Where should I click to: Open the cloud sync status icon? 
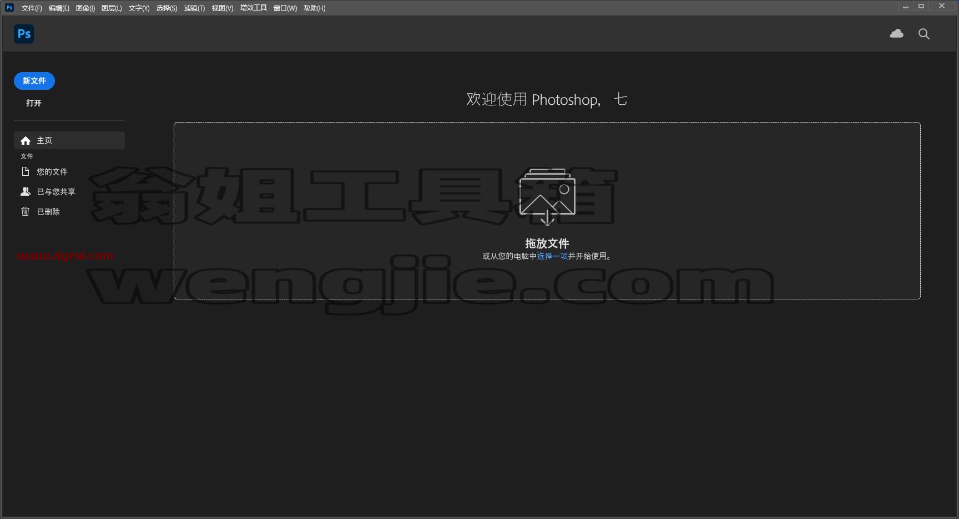pyautogui.click(x=896, y=34)
